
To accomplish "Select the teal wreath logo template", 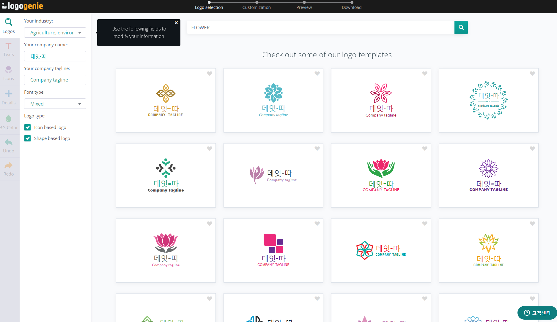I will (x=489, y=101).
